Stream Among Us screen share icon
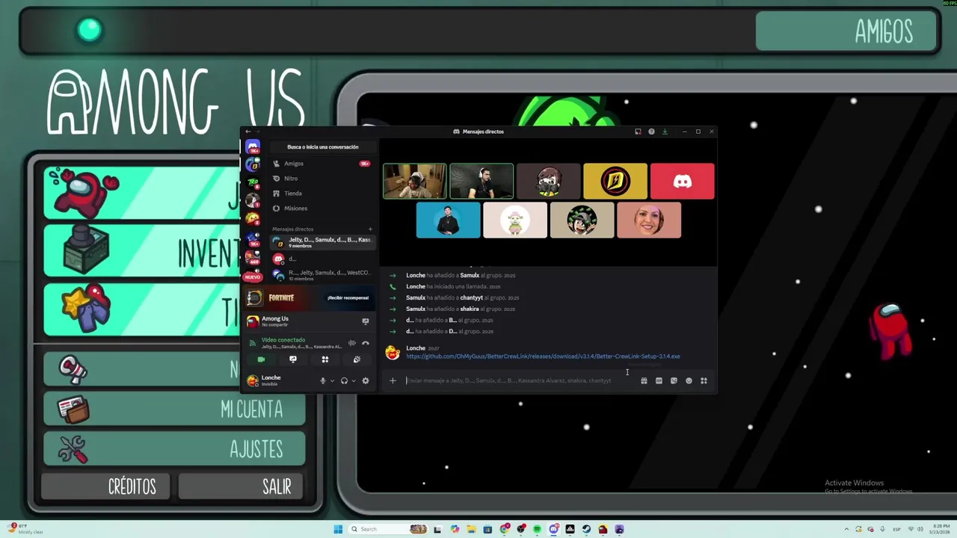The height and width of the screenshot is (538, 957). [366, 321]
